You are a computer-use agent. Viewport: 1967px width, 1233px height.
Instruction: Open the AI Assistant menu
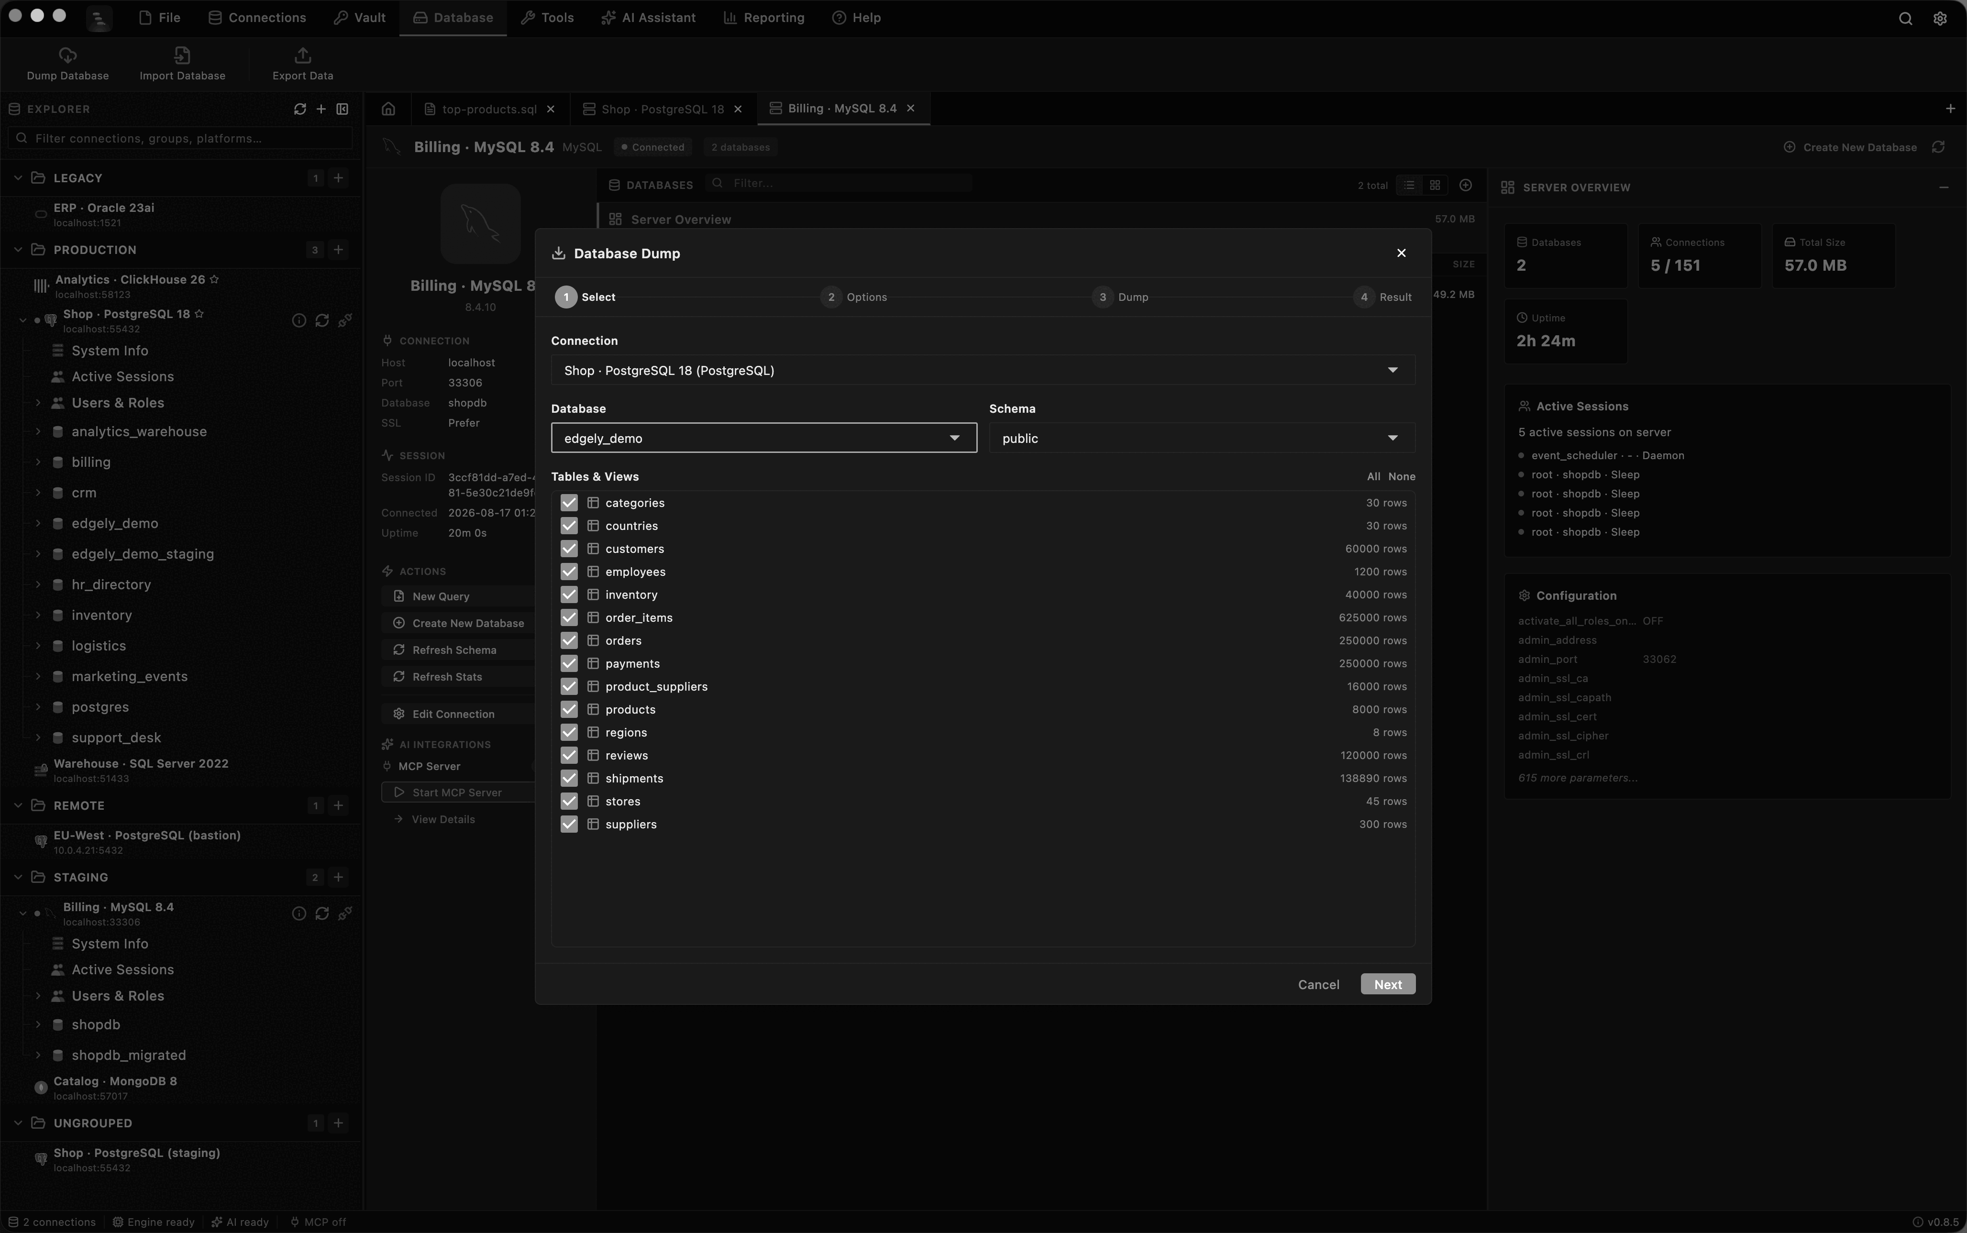coord(648,18)
